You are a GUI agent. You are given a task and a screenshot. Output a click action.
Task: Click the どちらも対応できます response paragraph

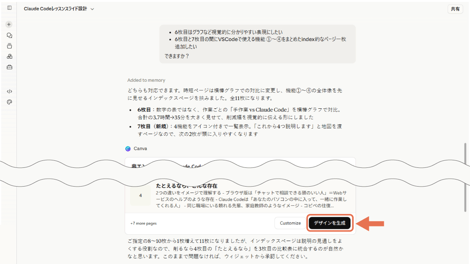[235, 94]
